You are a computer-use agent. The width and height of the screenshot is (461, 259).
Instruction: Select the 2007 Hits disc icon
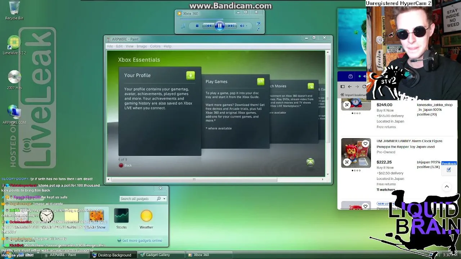click(14, 80)
